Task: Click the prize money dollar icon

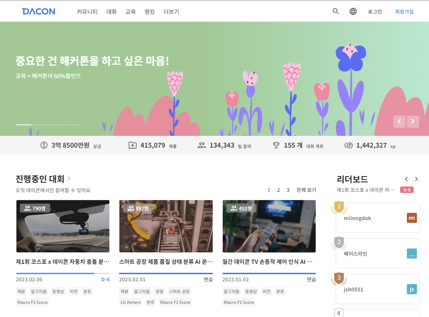Action: click(x=44, y=145)
